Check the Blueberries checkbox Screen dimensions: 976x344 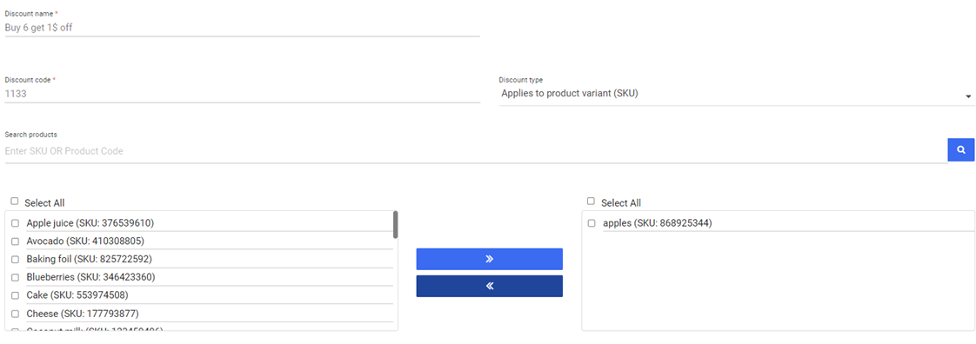coord(16,277)
